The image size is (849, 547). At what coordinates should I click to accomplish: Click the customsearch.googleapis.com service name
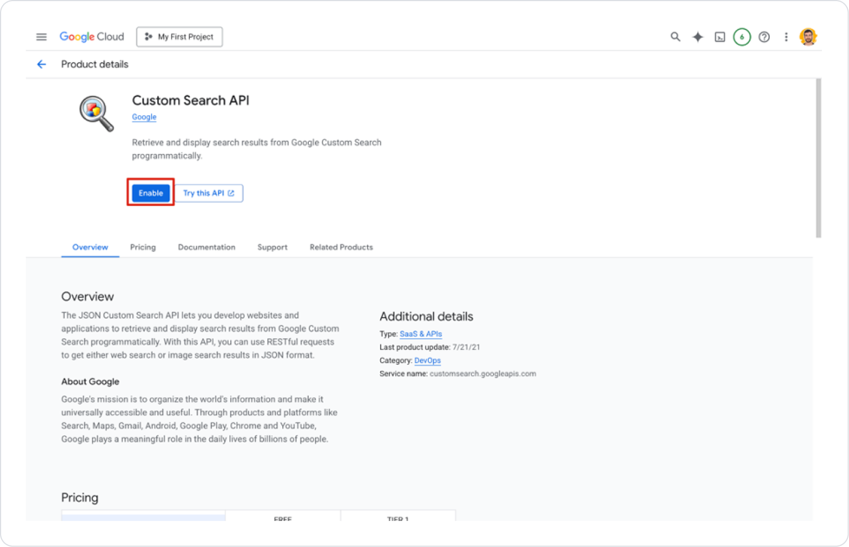click(483, 374)
